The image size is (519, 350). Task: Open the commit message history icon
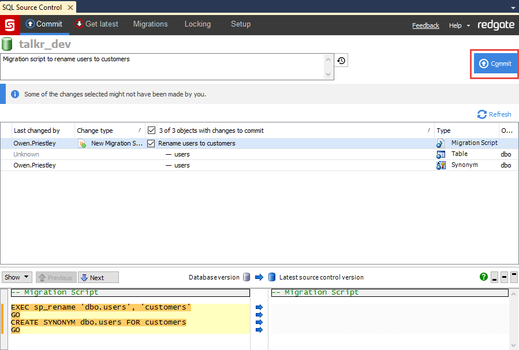(x=341, y=60)
